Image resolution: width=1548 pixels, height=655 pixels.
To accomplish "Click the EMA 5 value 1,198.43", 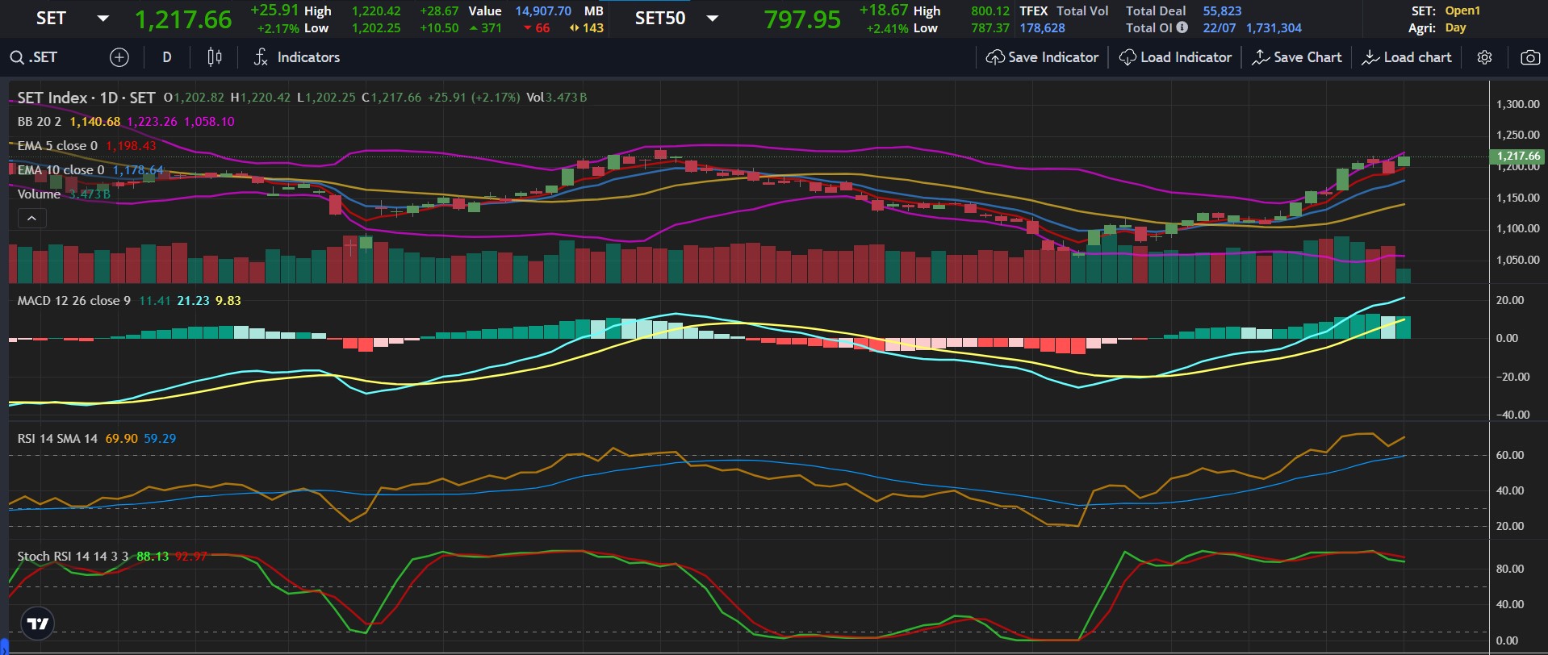I will pyautogui.click(x=131, y=146).
